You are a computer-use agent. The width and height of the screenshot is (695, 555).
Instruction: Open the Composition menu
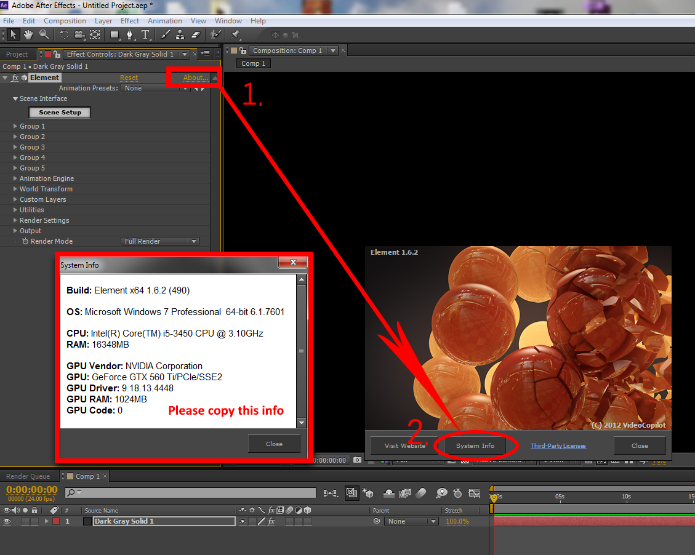pyautogui.click(x=65, y=20)
